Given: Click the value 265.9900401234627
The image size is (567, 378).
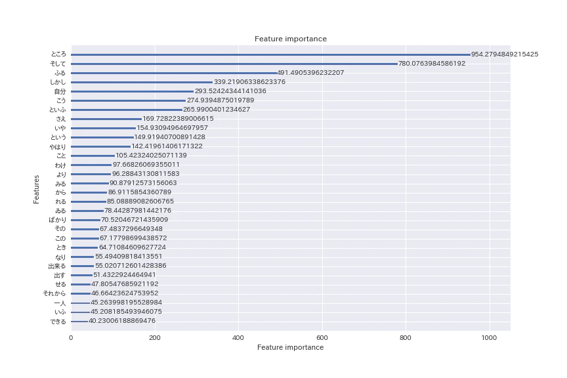Looking at the screenshot, I should (x=217, y=109).
